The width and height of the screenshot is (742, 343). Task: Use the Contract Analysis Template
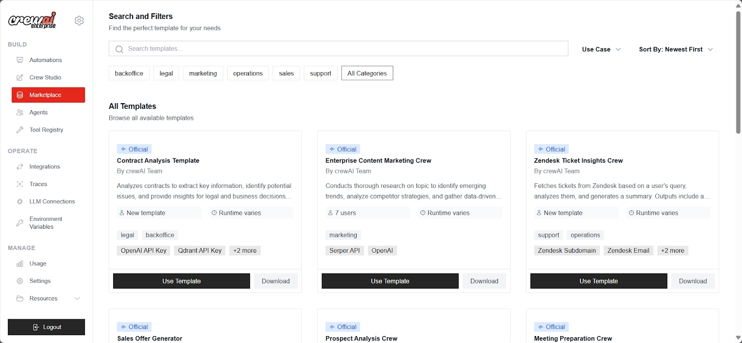tap(181, 281)
